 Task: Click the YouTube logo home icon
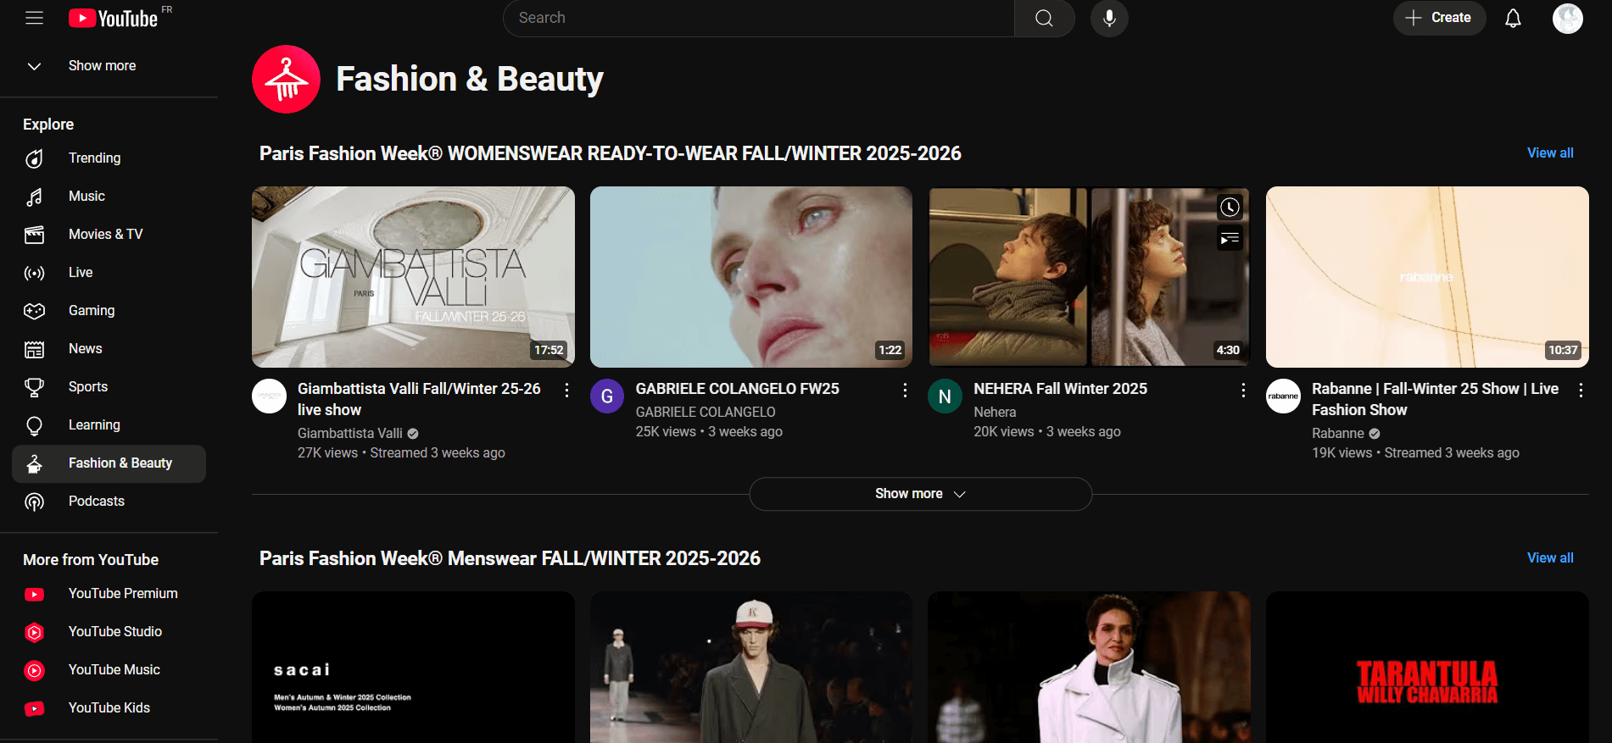point(114,18)
